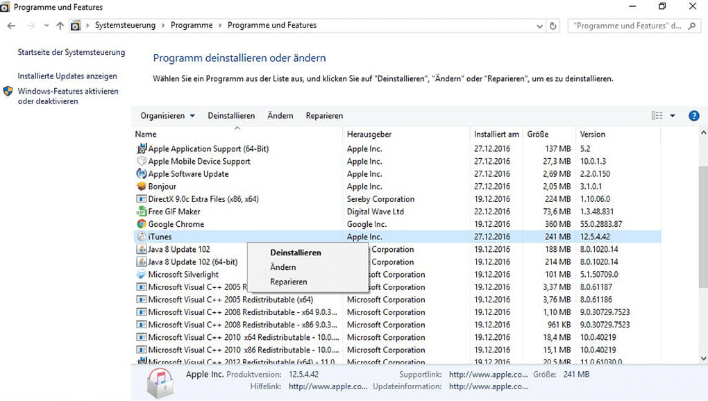Click Ändern in the toolbar
This screenshot has height=401, width=708.
click(280, 116)
